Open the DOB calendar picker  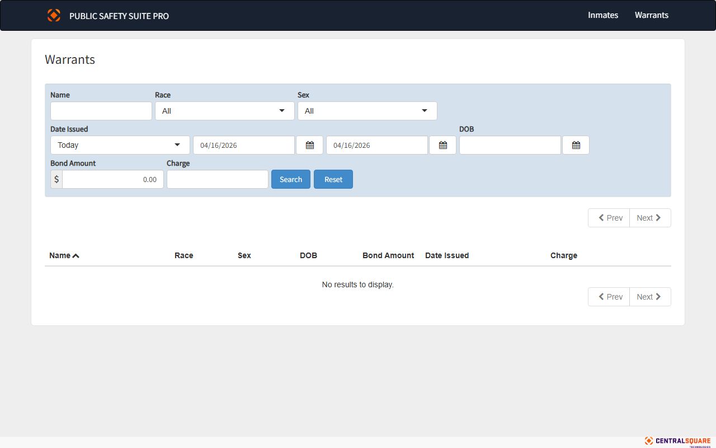(x=576, y=145)
